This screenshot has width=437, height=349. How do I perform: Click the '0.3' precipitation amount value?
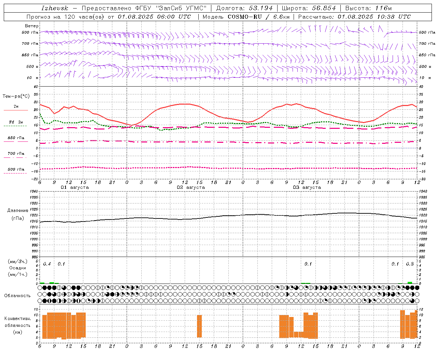click(x=410, y=264)
